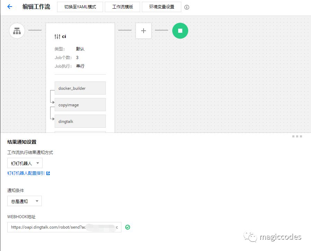
Task: Click the WEBHOOK地址 label
Action: pyautogui.click(x=21, y=217)
